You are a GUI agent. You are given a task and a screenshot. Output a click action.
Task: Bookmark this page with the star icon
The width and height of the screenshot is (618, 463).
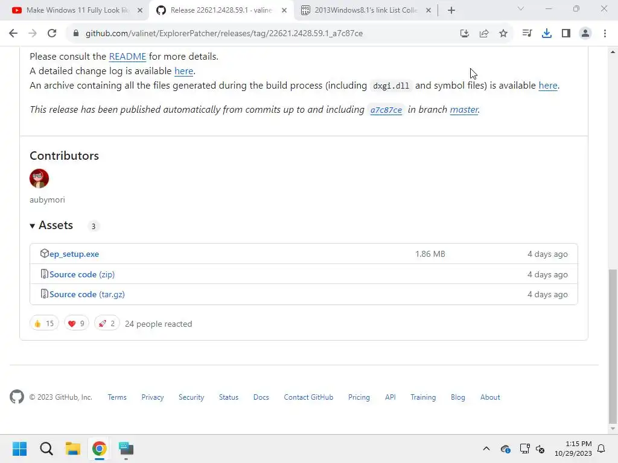point(503,34)
